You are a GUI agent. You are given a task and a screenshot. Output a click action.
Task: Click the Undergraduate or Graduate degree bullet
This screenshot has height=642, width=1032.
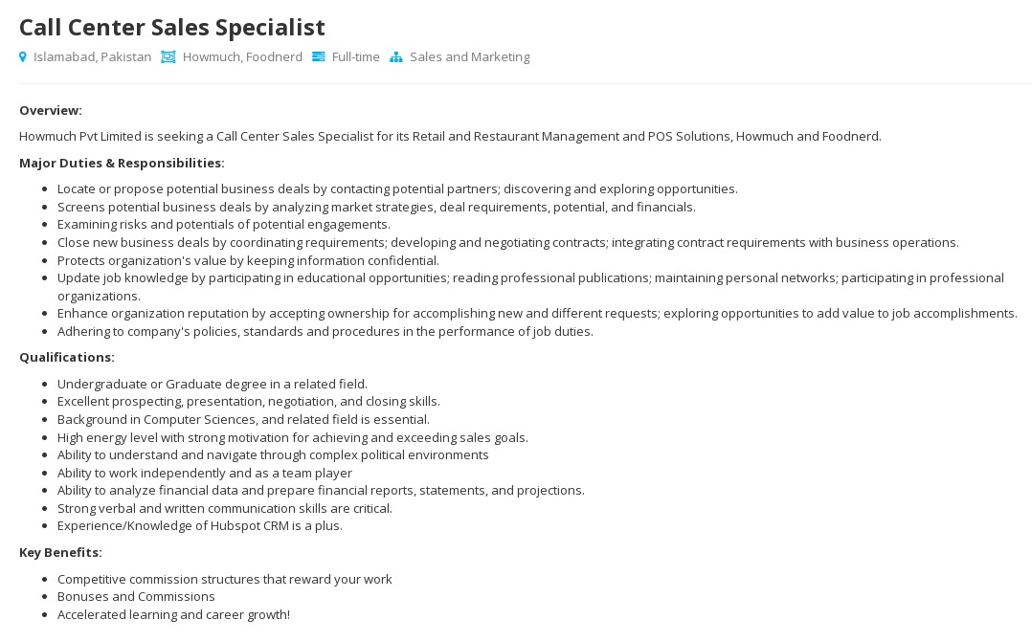212,384
